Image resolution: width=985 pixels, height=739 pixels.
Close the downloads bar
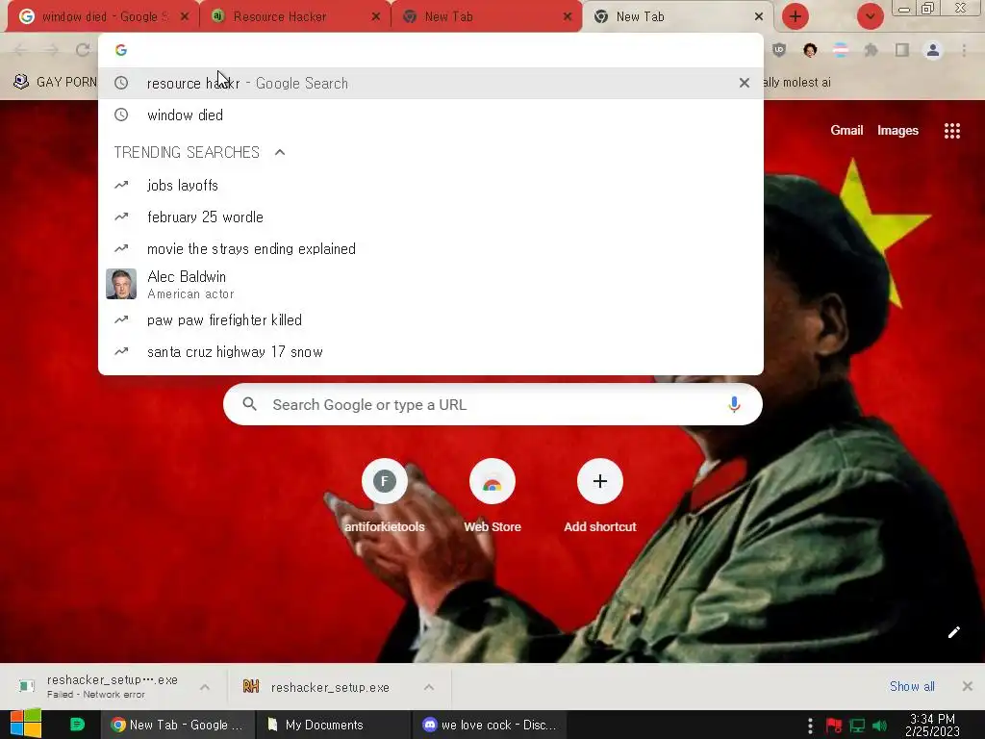(968, 686)
